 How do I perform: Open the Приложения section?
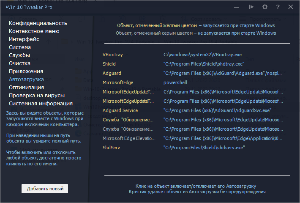point(26,71)
